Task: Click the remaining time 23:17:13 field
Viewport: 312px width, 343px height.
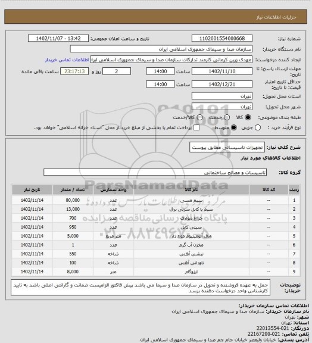Action: coord(74,71)
